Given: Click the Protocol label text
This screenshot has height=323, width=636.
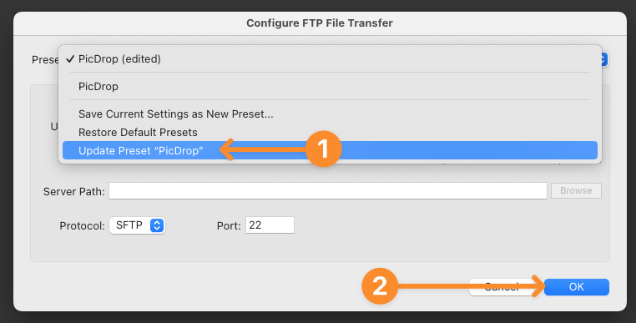Looking at the screenshot, I should [x=83, y=225].
